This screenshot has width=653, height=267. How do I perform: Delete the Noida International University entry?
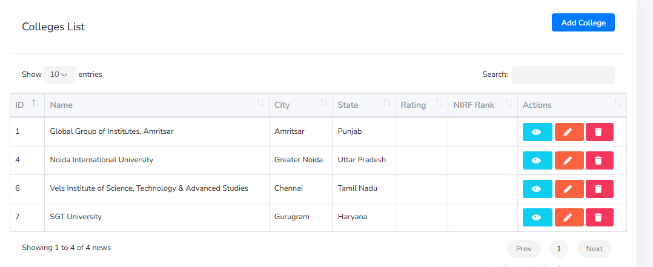pyautogui.click(x=599, y=160)
